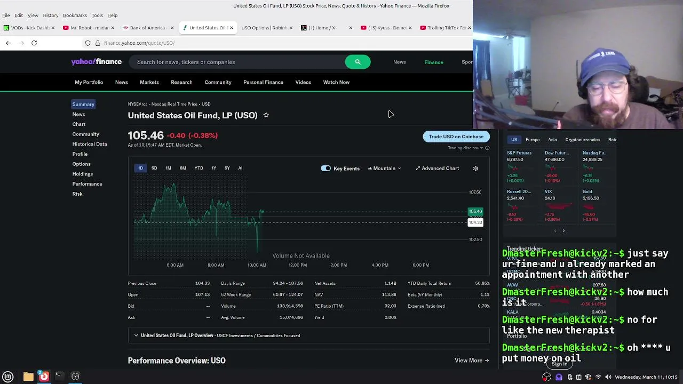Screen dimensions: 683x384
Task: Click the tracking protection shield icon in the URL bar
Action: pyautogui.click(x=88, y=43)
